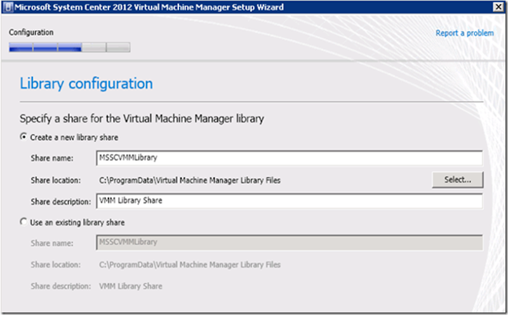
Task: Click the Library configuration heading
Action: pyautogui.click(x=86, y=83)
